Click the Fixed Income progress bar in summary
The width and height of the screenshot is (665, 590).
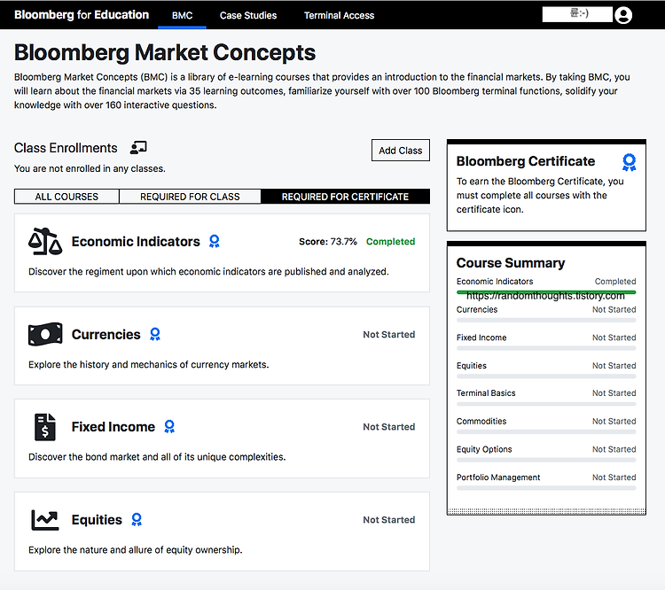point(546,348)
